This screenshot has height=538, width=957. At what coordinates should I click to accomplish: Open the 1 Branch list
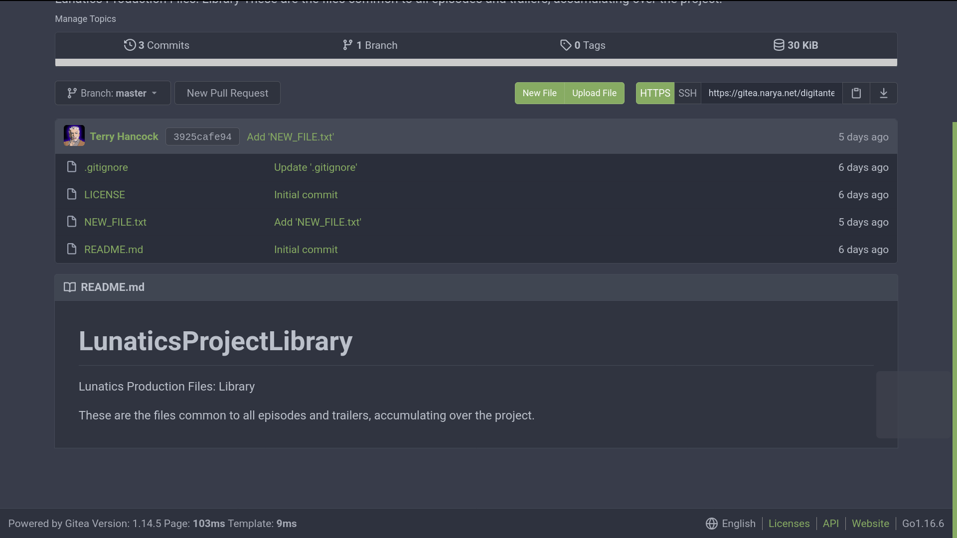pyautogui.click(x=370, y=45)
